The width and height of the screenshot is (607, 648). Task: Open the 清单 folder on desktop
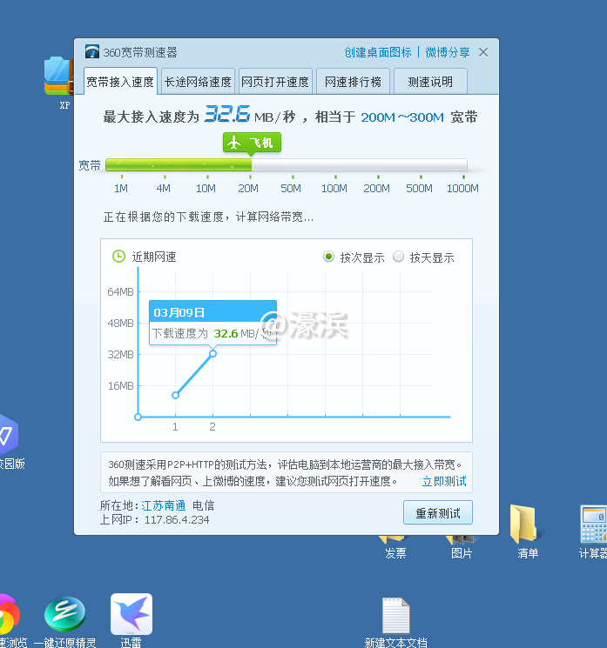click(526, 524)
